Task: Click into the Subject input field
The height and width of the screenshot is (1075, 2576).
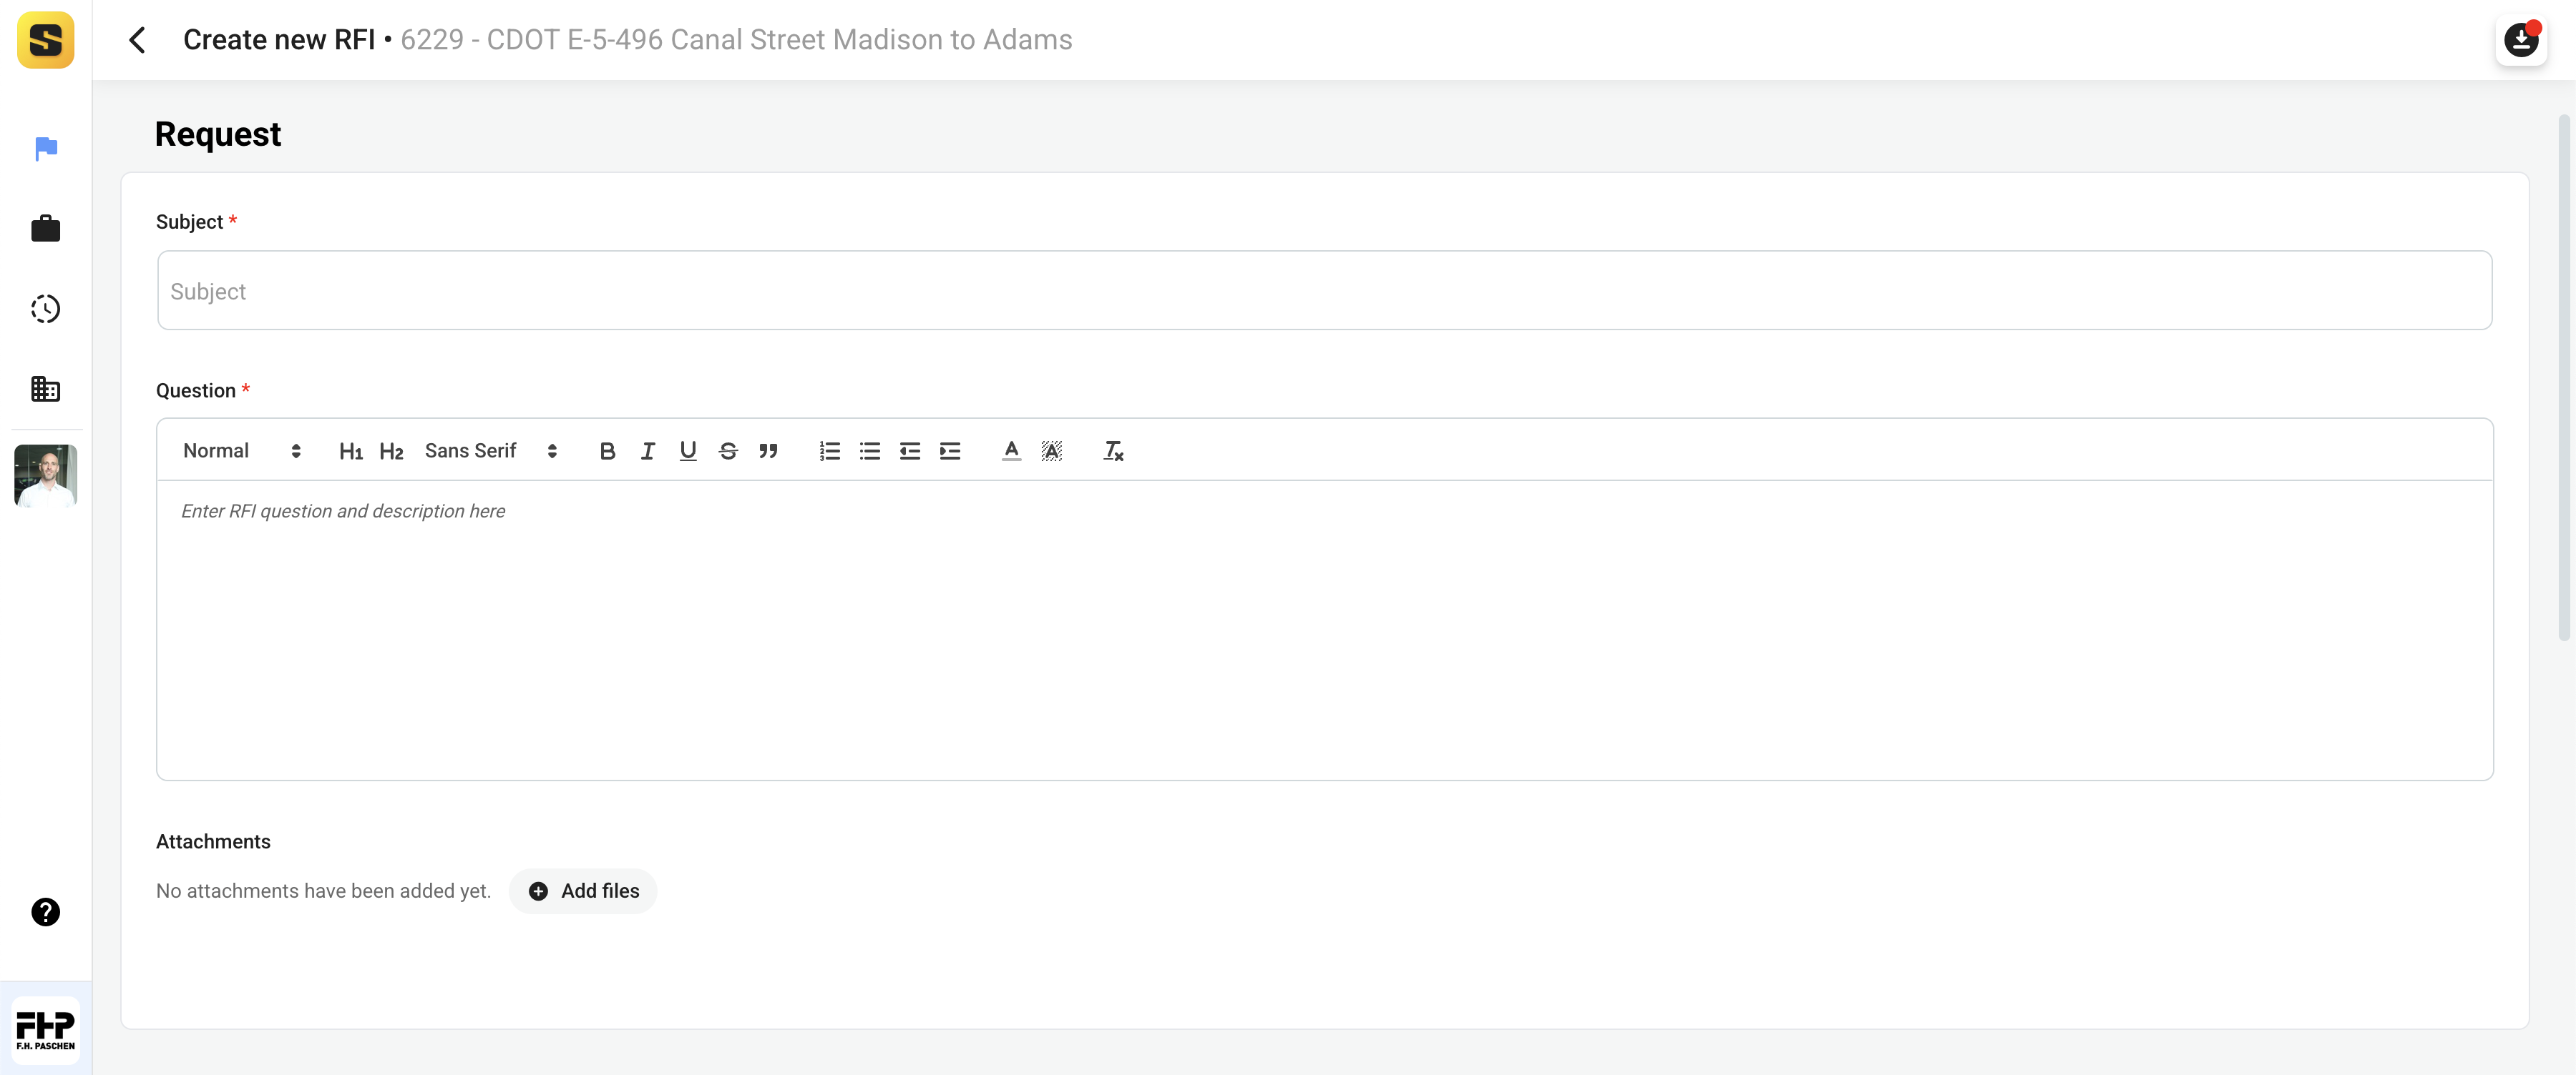Action: (x=1323, y=291)
